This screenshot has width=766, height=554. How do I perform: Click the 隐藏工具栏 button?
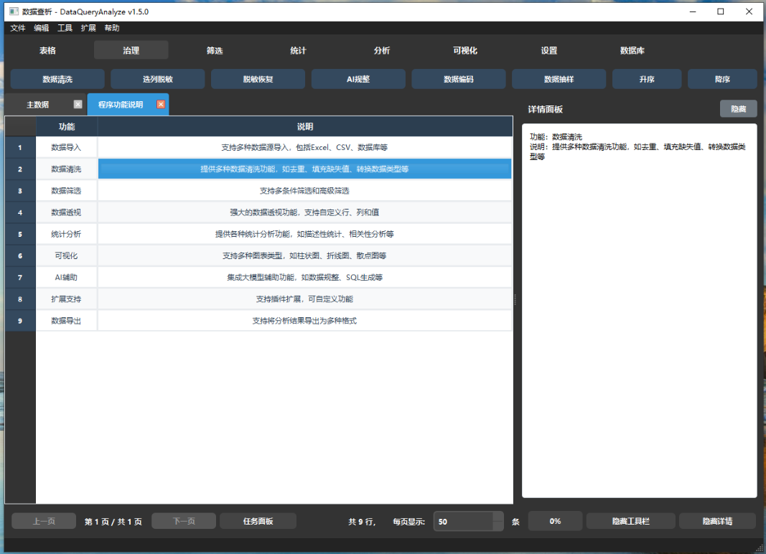pyautogui.click(x=631, y=521)
